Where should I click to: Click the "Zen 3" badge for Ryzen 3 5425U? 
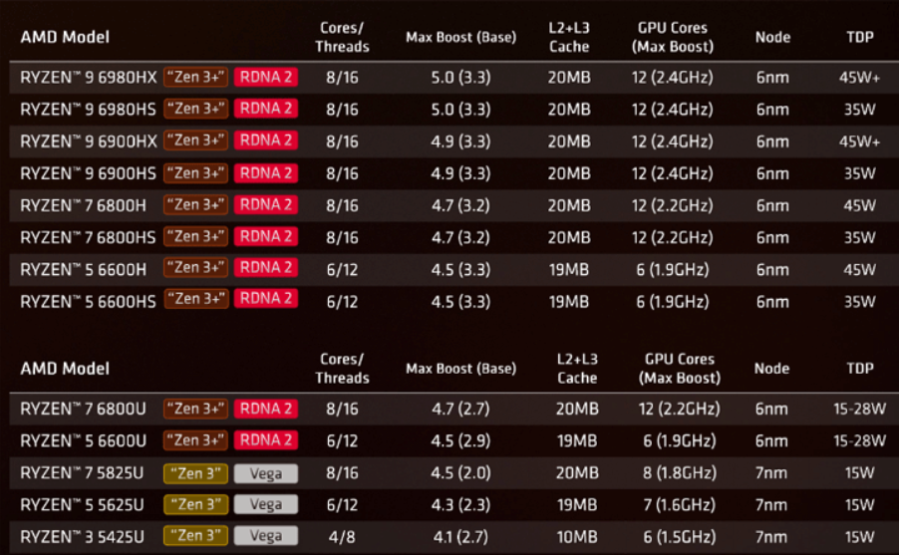coord(196,536)
